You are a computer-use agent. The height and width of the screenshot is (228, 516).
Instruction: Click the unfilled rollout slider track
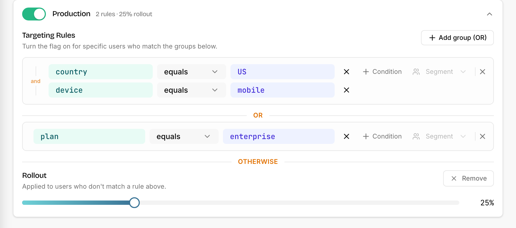[299, 203]
